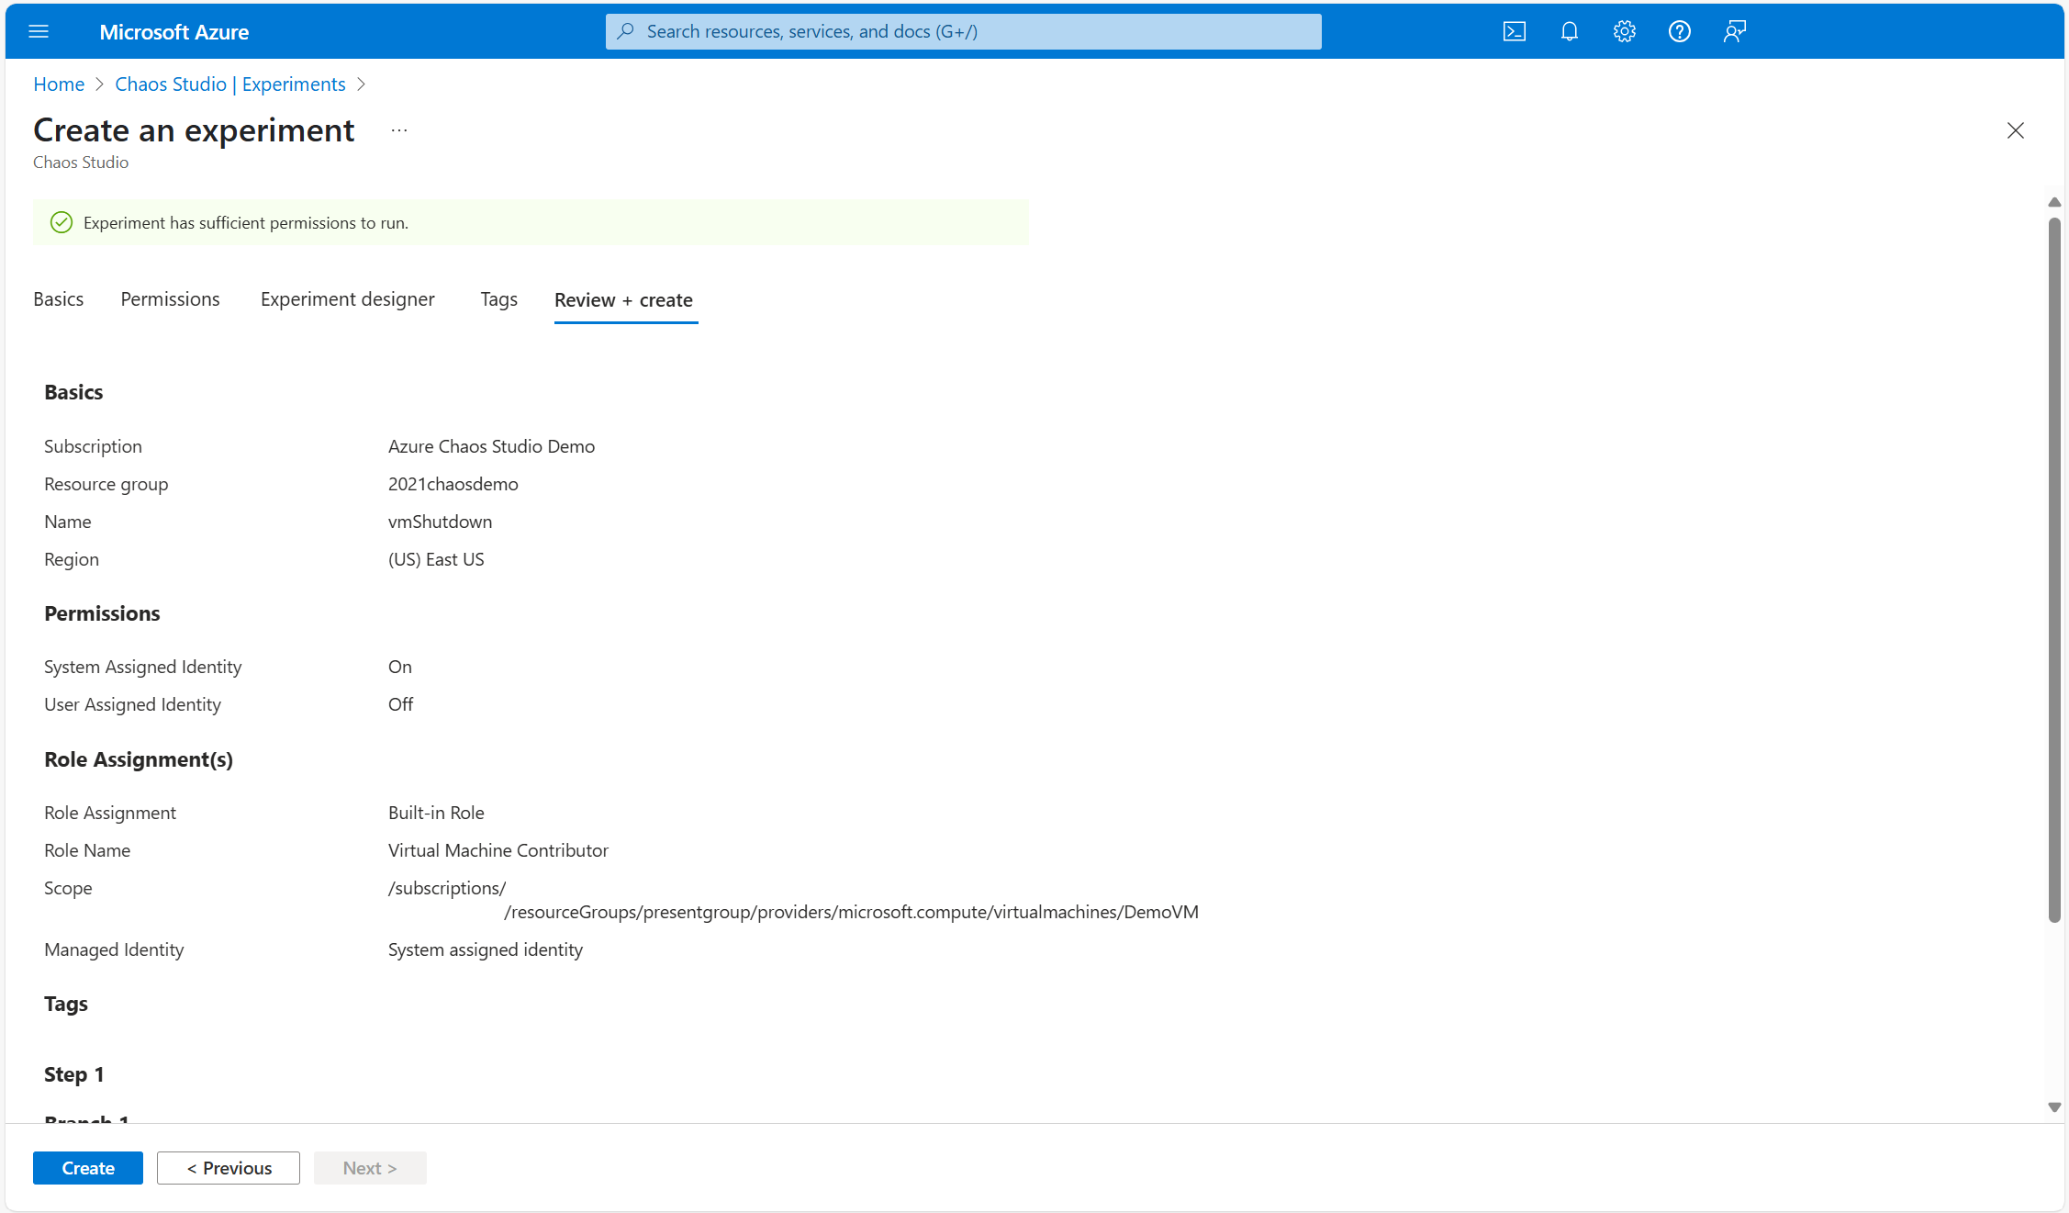Open the notifications bell
The width and height of the screenshot is (2069, 1213).
click(x=1569, y=32)
